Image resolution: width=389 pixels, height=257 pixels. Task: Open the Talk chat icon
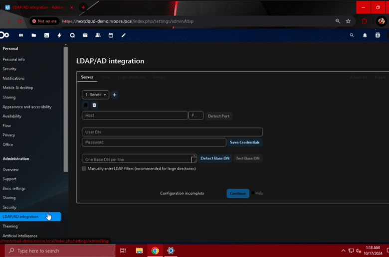point(72,35)
